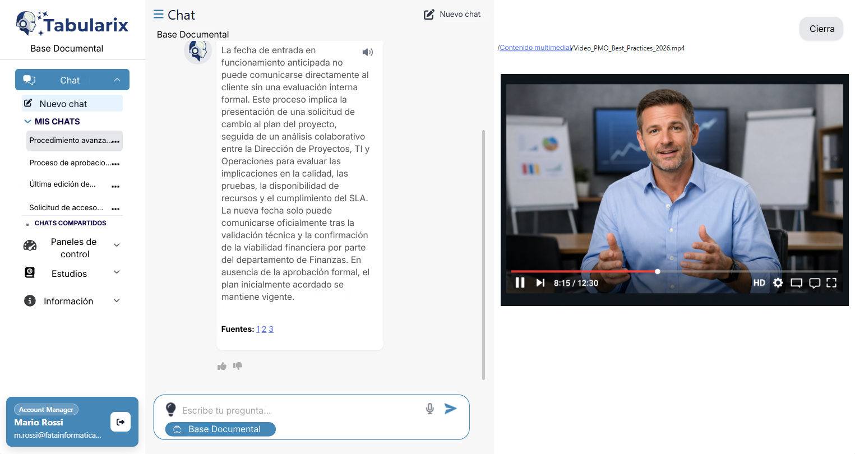Open the Procedimiento avanza... chat
855x454 pixels.
pyautogui.click(x=69, y=141)
